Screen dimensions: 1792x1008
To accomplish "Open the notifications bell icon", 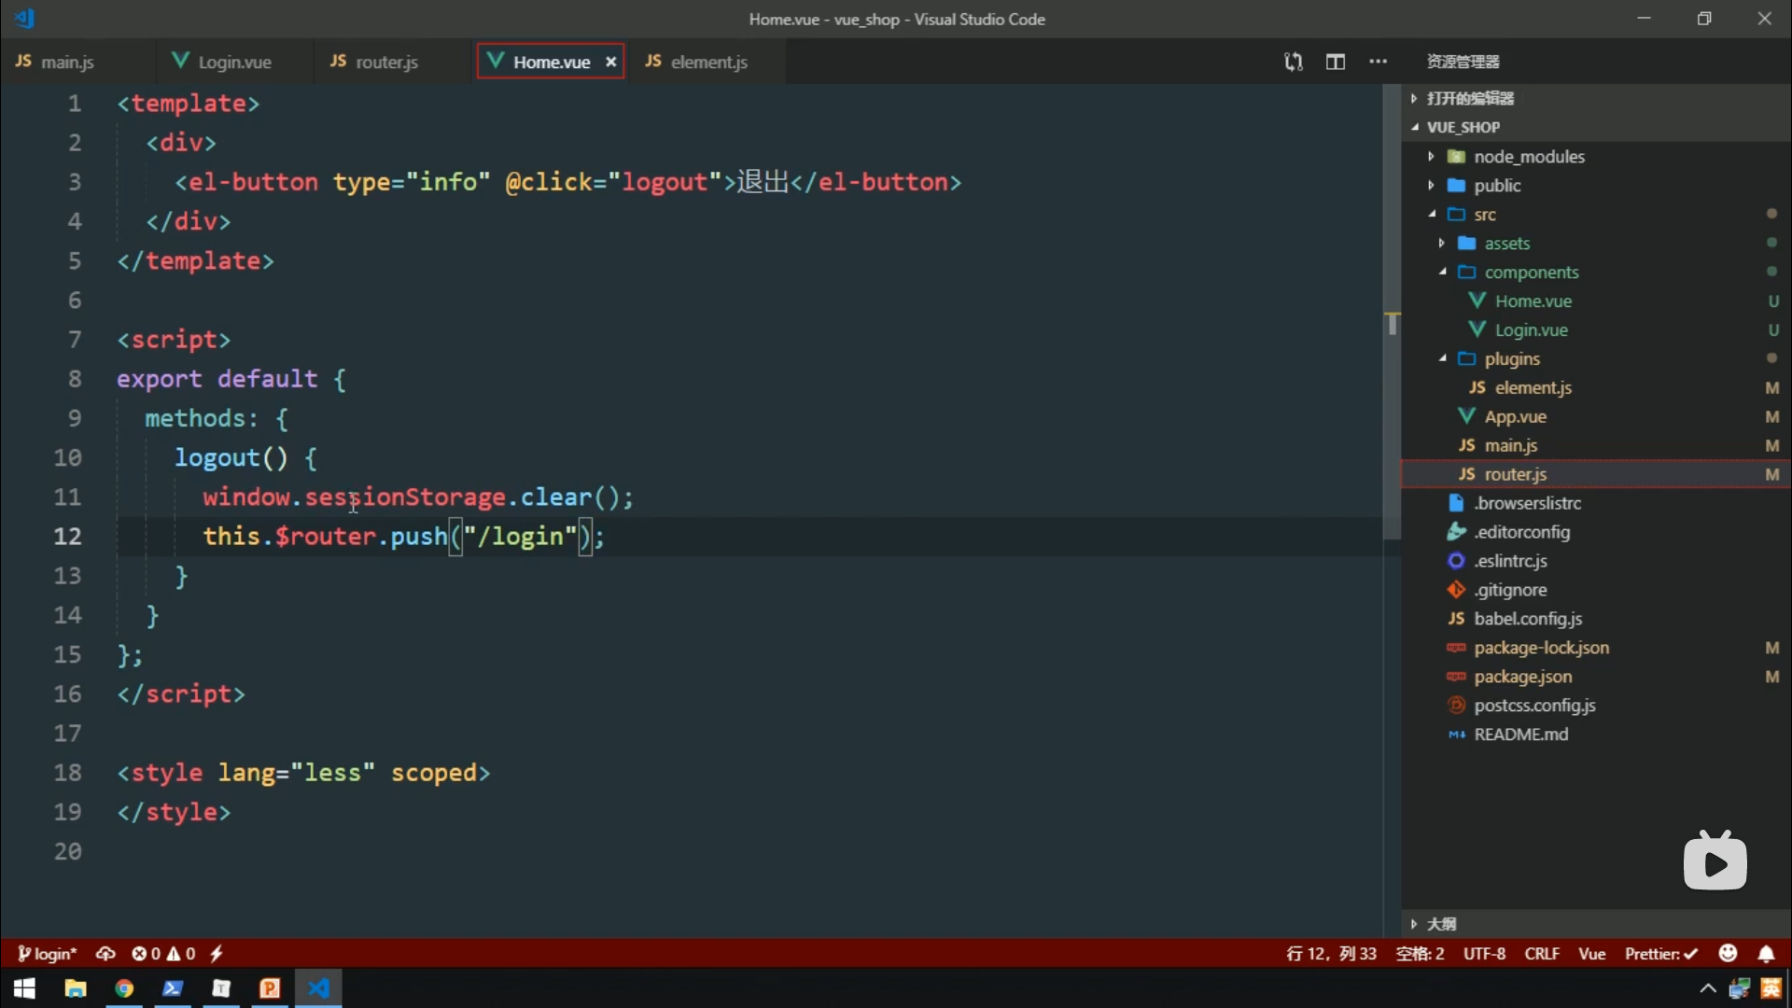I will pos(1766,954).
